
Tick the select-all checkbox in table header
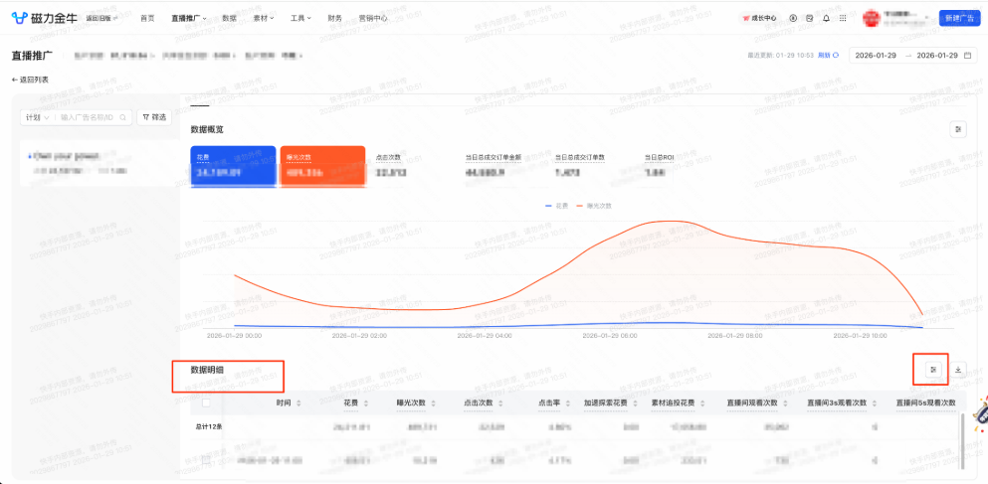click(x=206, y=403)
